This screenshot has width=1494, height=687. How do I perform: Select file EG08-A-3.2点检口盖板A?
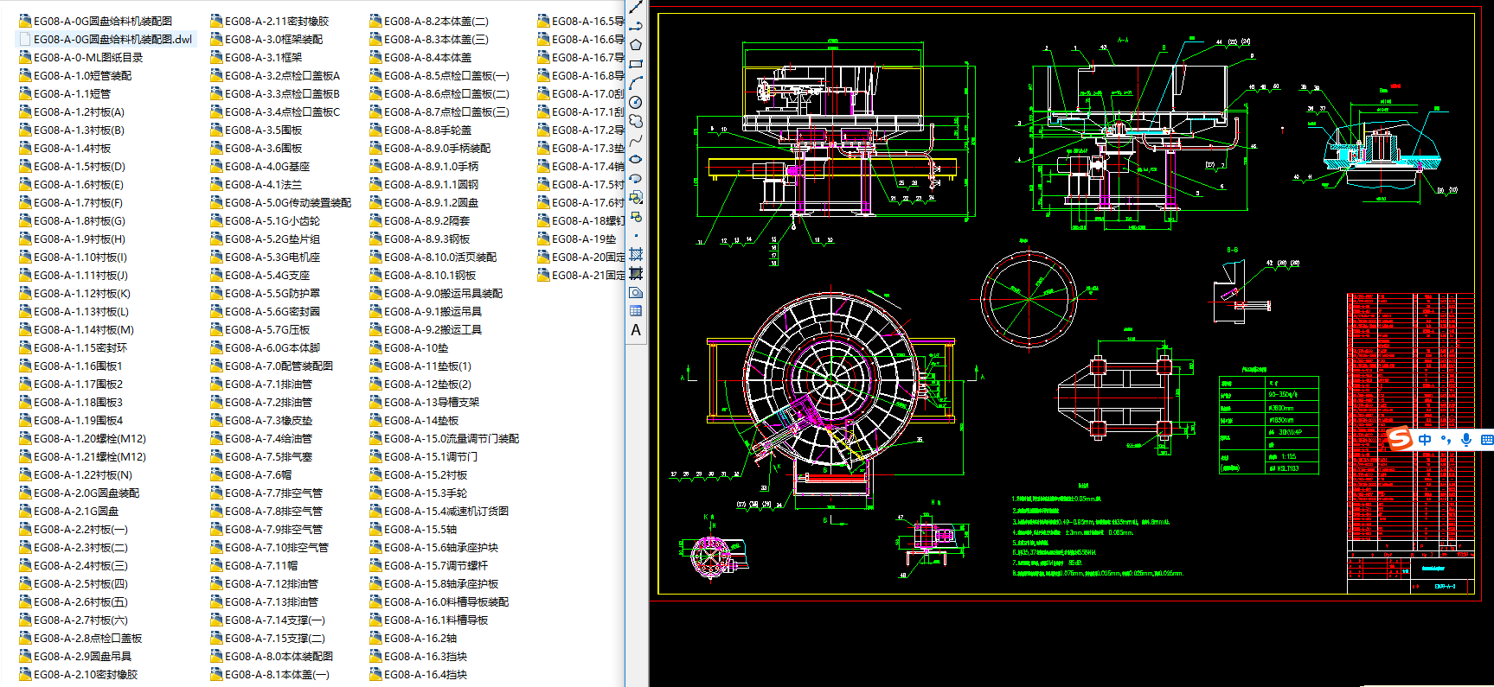276,75
